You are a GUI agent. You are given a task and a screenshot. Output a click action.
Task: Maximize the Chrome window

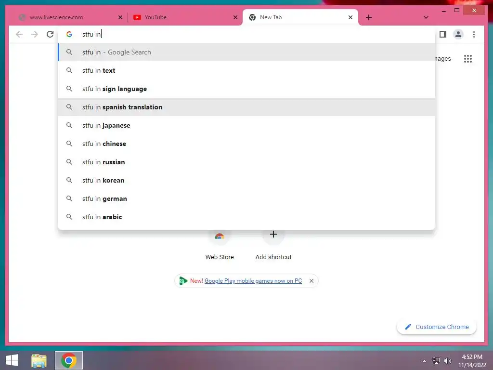(x=457, y=11)
